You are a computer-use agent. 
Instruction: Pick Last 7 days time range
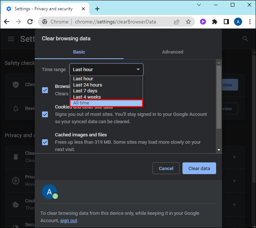85,91
